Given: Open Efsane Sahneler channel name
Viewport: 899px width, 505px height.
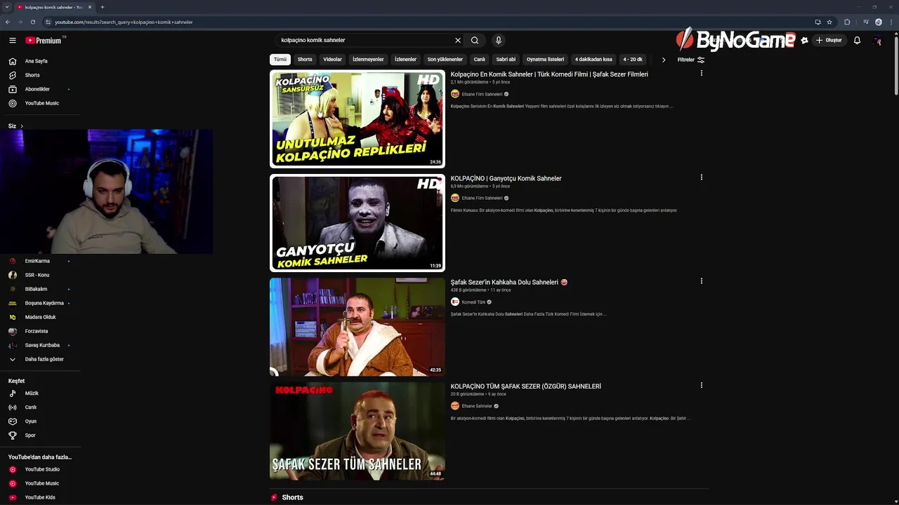Looking at the screenshot, I should [477, 406].
